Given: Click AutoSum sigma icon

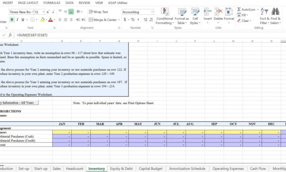Looking at the screenshot, I should point(239,10).
